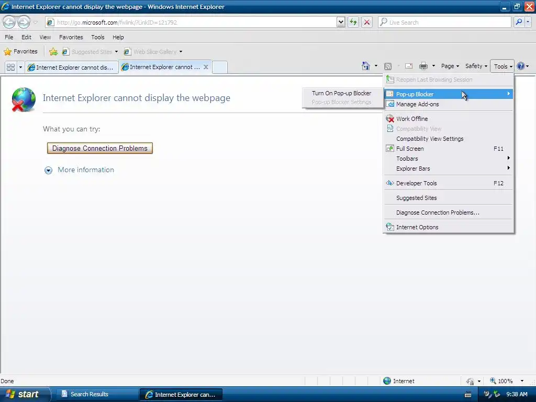Click the Developer Tools menu icon
The image size is (536, 402).
point(389,183)
